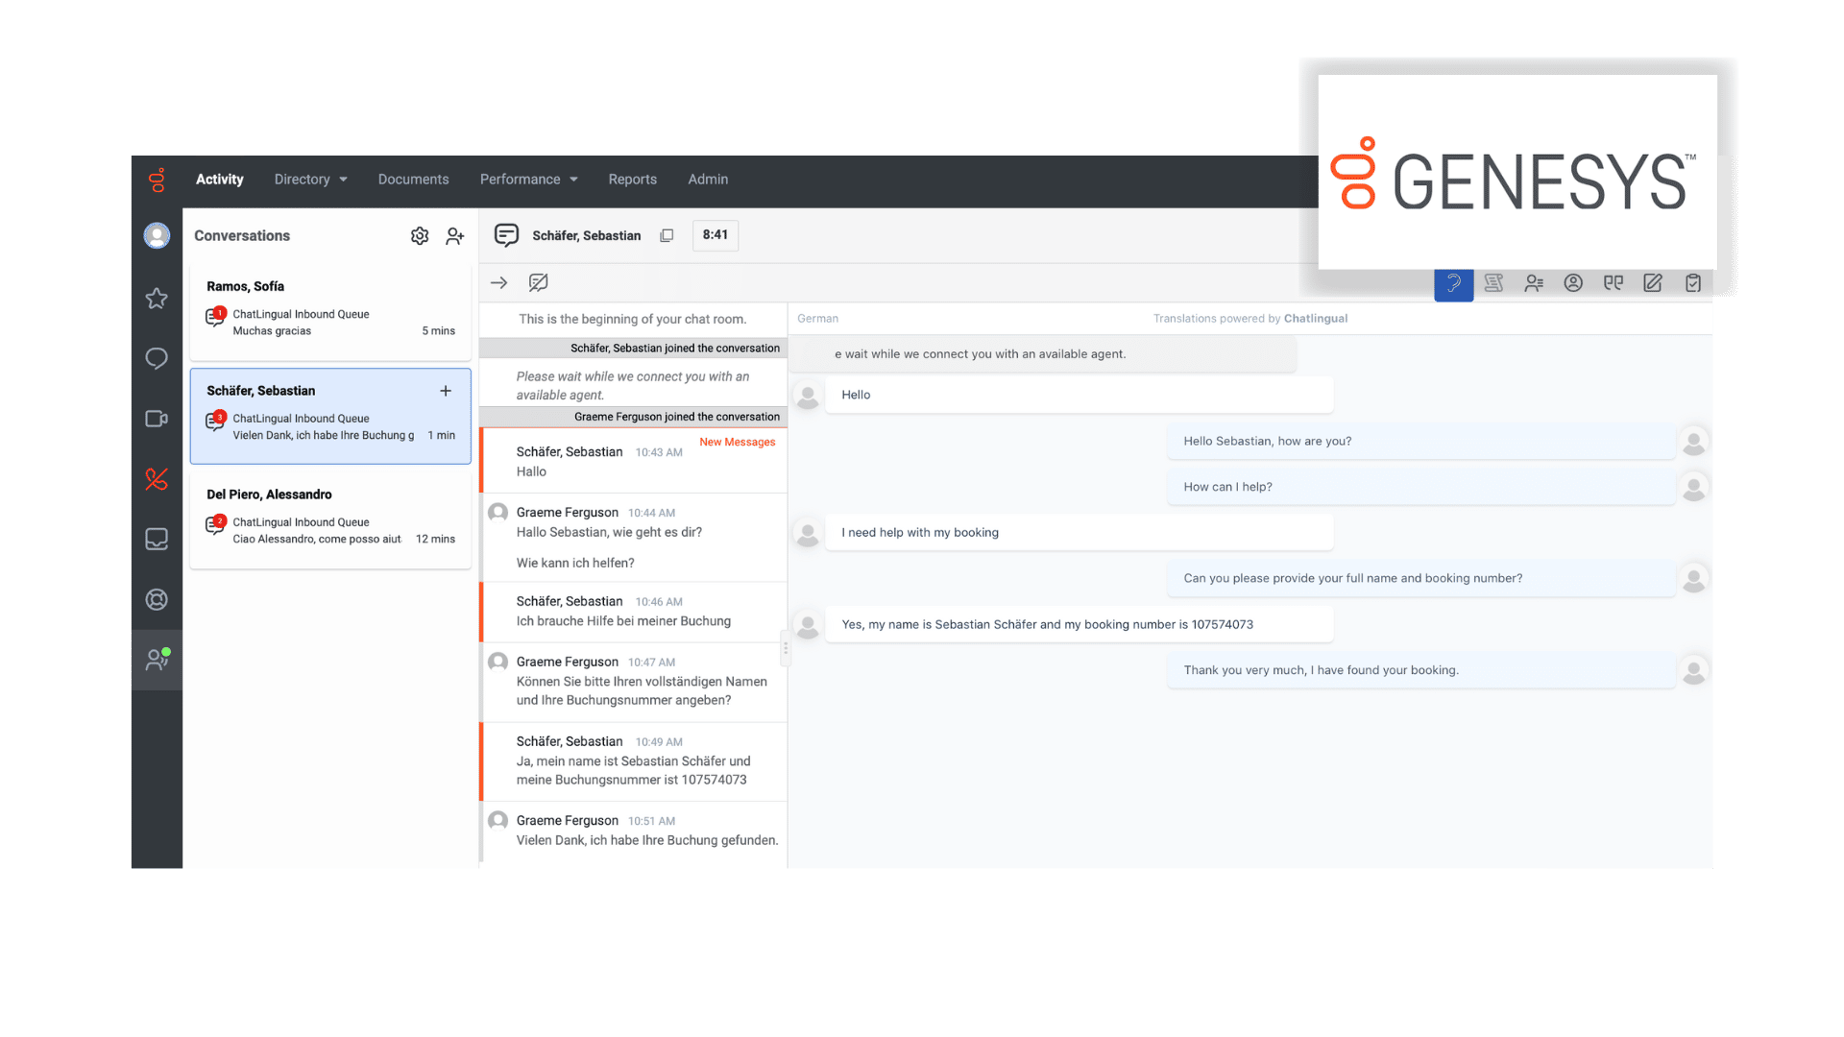Click the unread badge on Ramos, Sofía chat
The image size is (1844, 1037).
click(x=220, y=312)
